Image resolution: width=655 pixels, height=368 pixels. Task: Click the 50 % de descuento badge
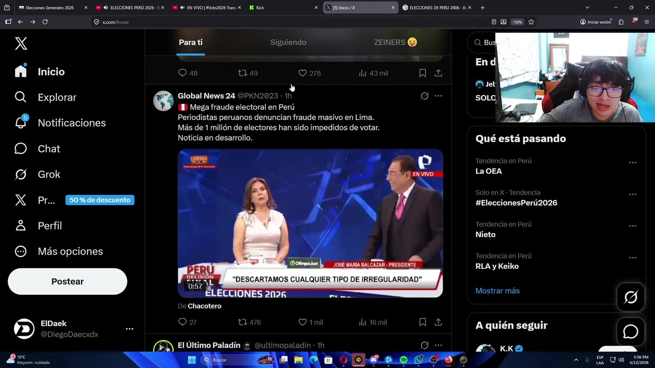(x=100, y=200)
